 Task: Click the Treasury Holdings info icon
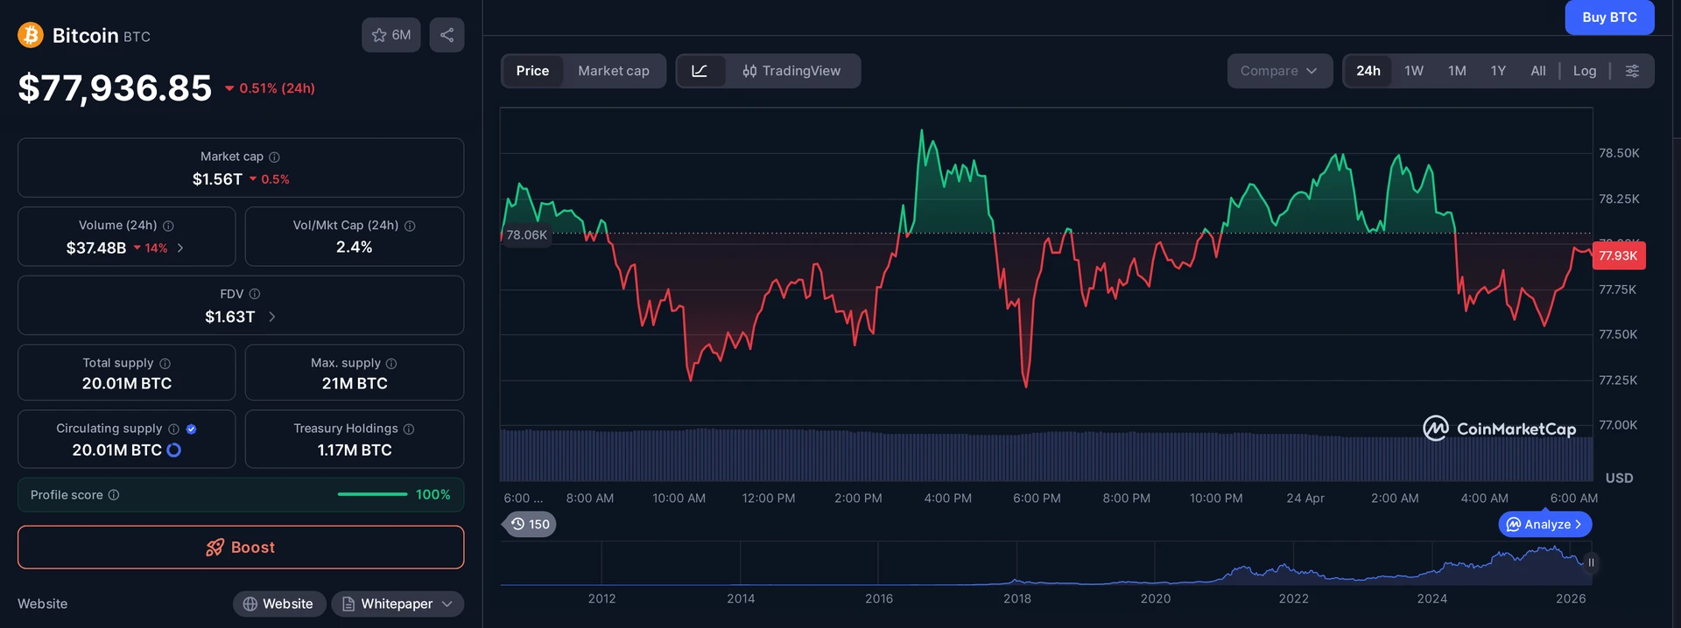click(x=409, y=429)
